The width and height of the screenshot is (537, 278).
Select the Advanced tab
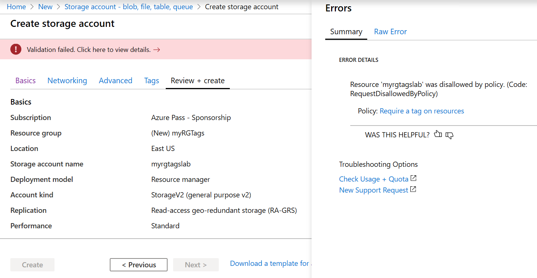pos(115,80)
